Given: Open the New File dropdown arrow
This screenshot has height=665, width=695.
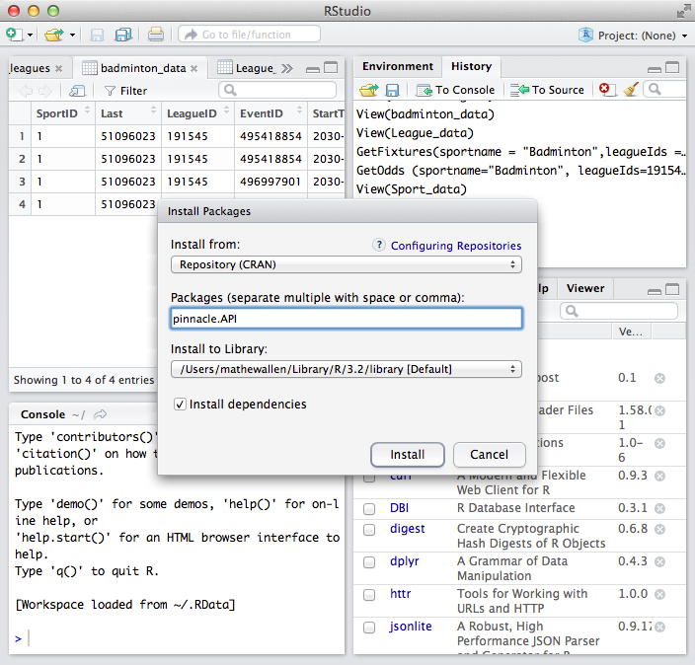Looking at the screenshot, I should [x=31, y=35].
